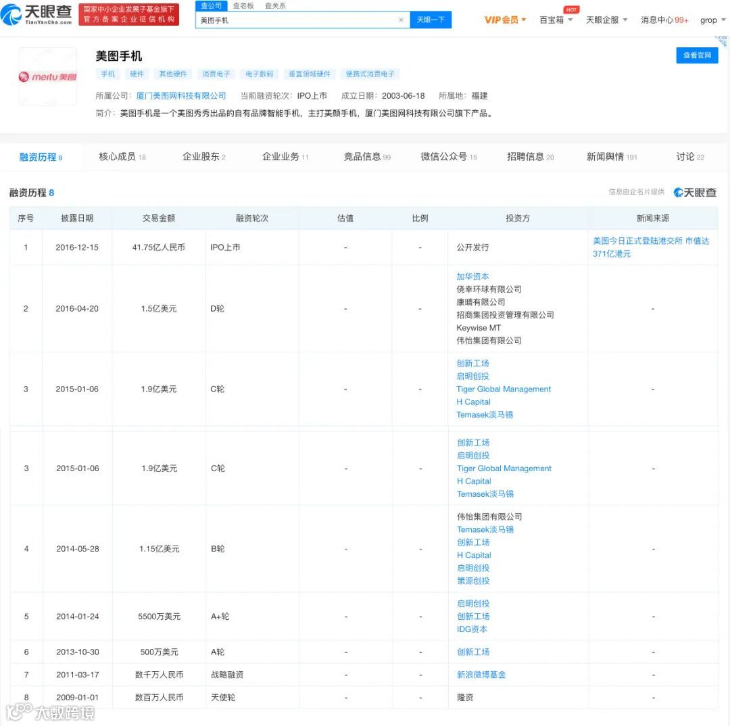
Task: Click 启明创投 in the first C轮 row
Action: (472, 377)
